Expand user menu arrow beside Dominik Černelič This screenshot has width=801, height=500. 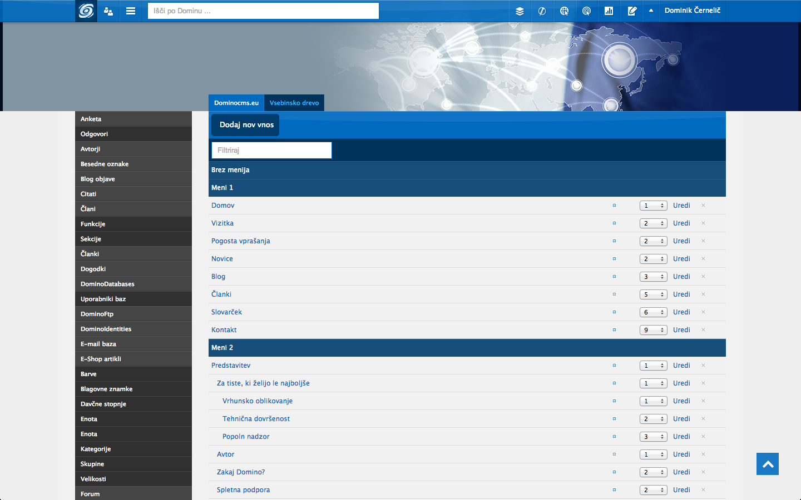coord(651,11)
